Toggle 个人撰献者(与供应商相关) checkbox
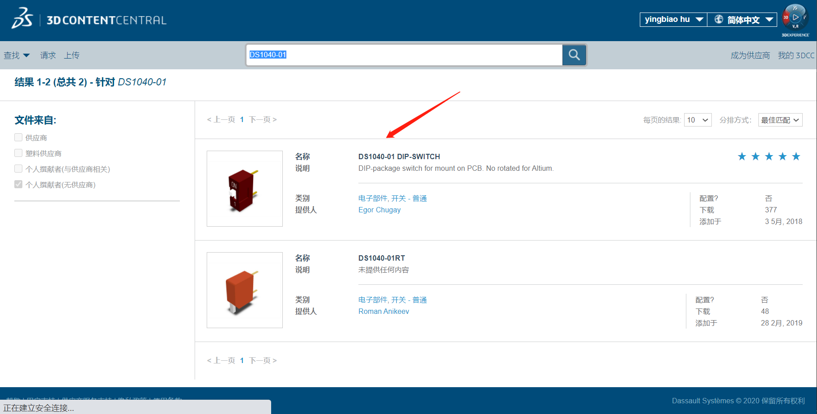 pyautogui.click(x=18, y=169)
